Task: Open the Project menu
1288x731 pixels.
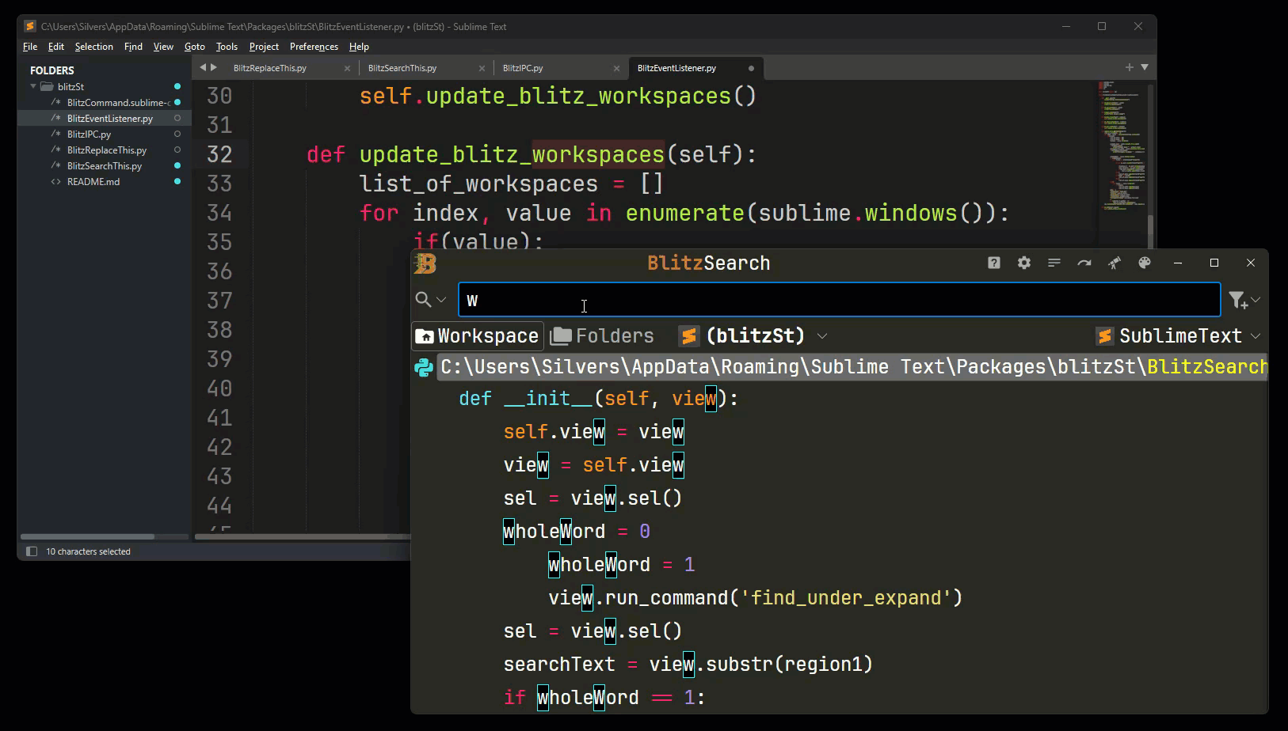Action: tap(264, 47)
